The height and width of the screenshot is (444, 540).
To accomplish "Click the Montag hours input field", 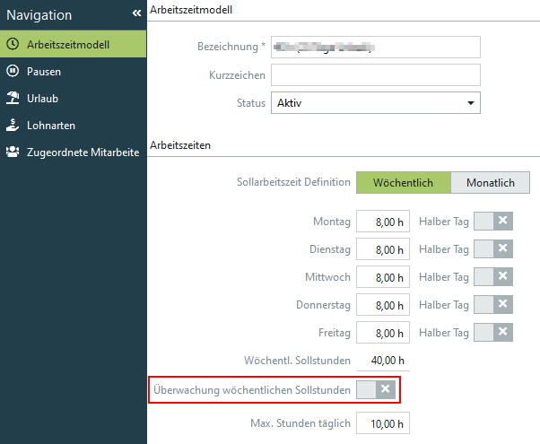I will [x=382, y=222].
